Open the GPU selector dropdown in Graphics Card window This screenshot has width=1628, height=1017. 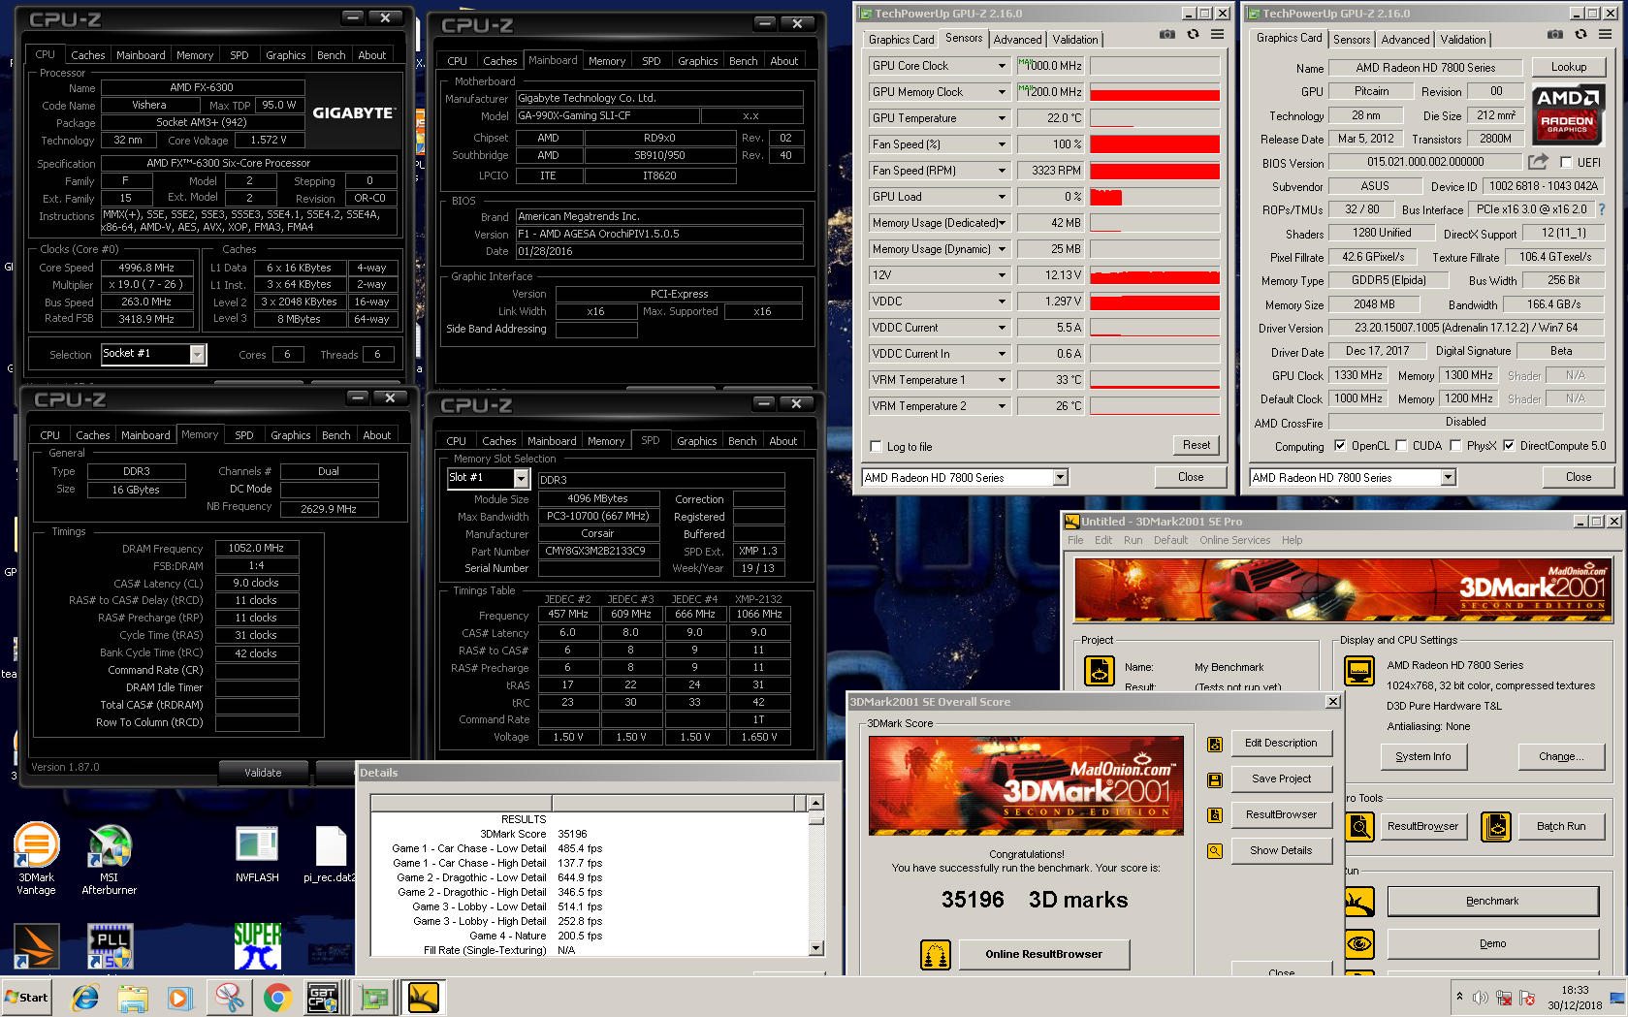tap(1448, 477)
